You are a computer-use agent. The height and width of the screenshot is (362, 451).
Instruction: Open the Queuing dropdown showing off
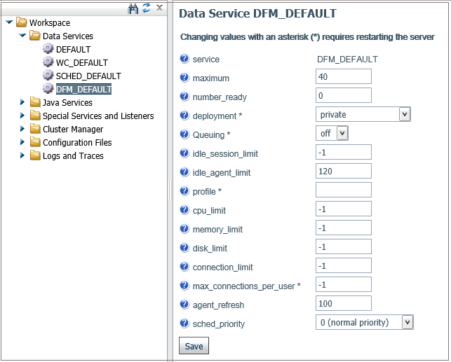[332, 133]
